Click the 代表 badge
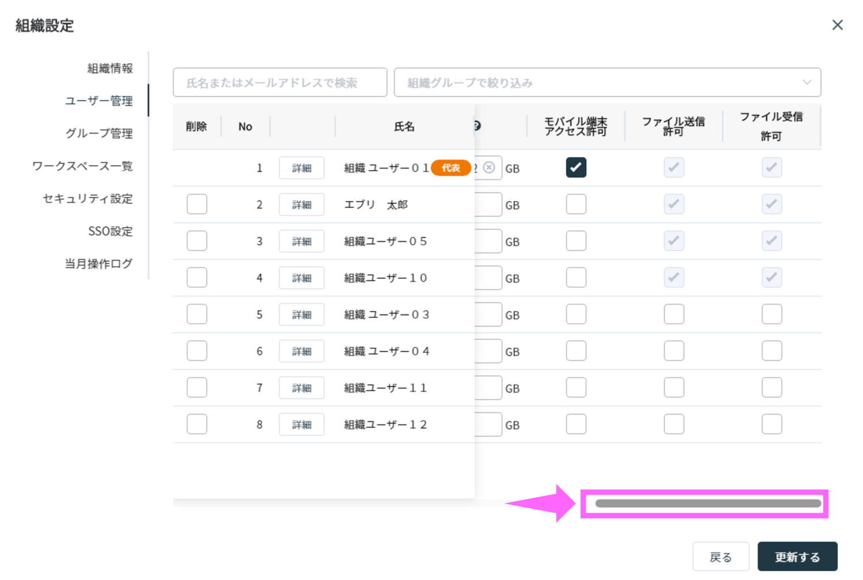This screenshot has height=580, width=863. [451, 168]
